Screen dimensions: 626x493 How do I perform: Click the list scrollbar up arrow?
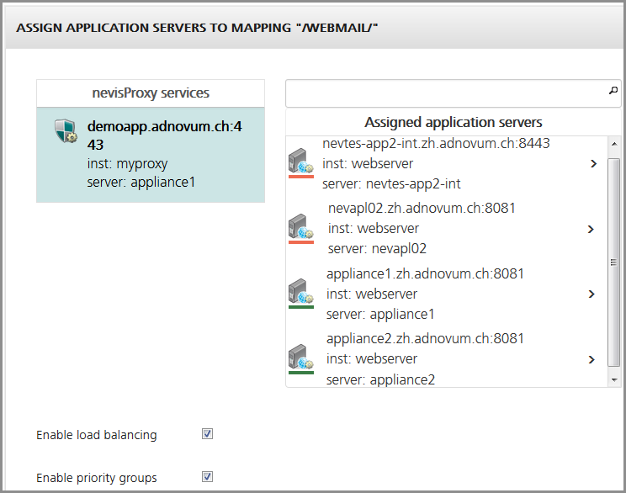pos(614,144)
